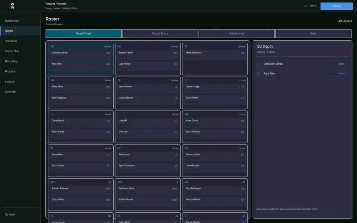The image size is (357, 223).
Task: Select Evan Walker at LT
Action: pos(215,100)
